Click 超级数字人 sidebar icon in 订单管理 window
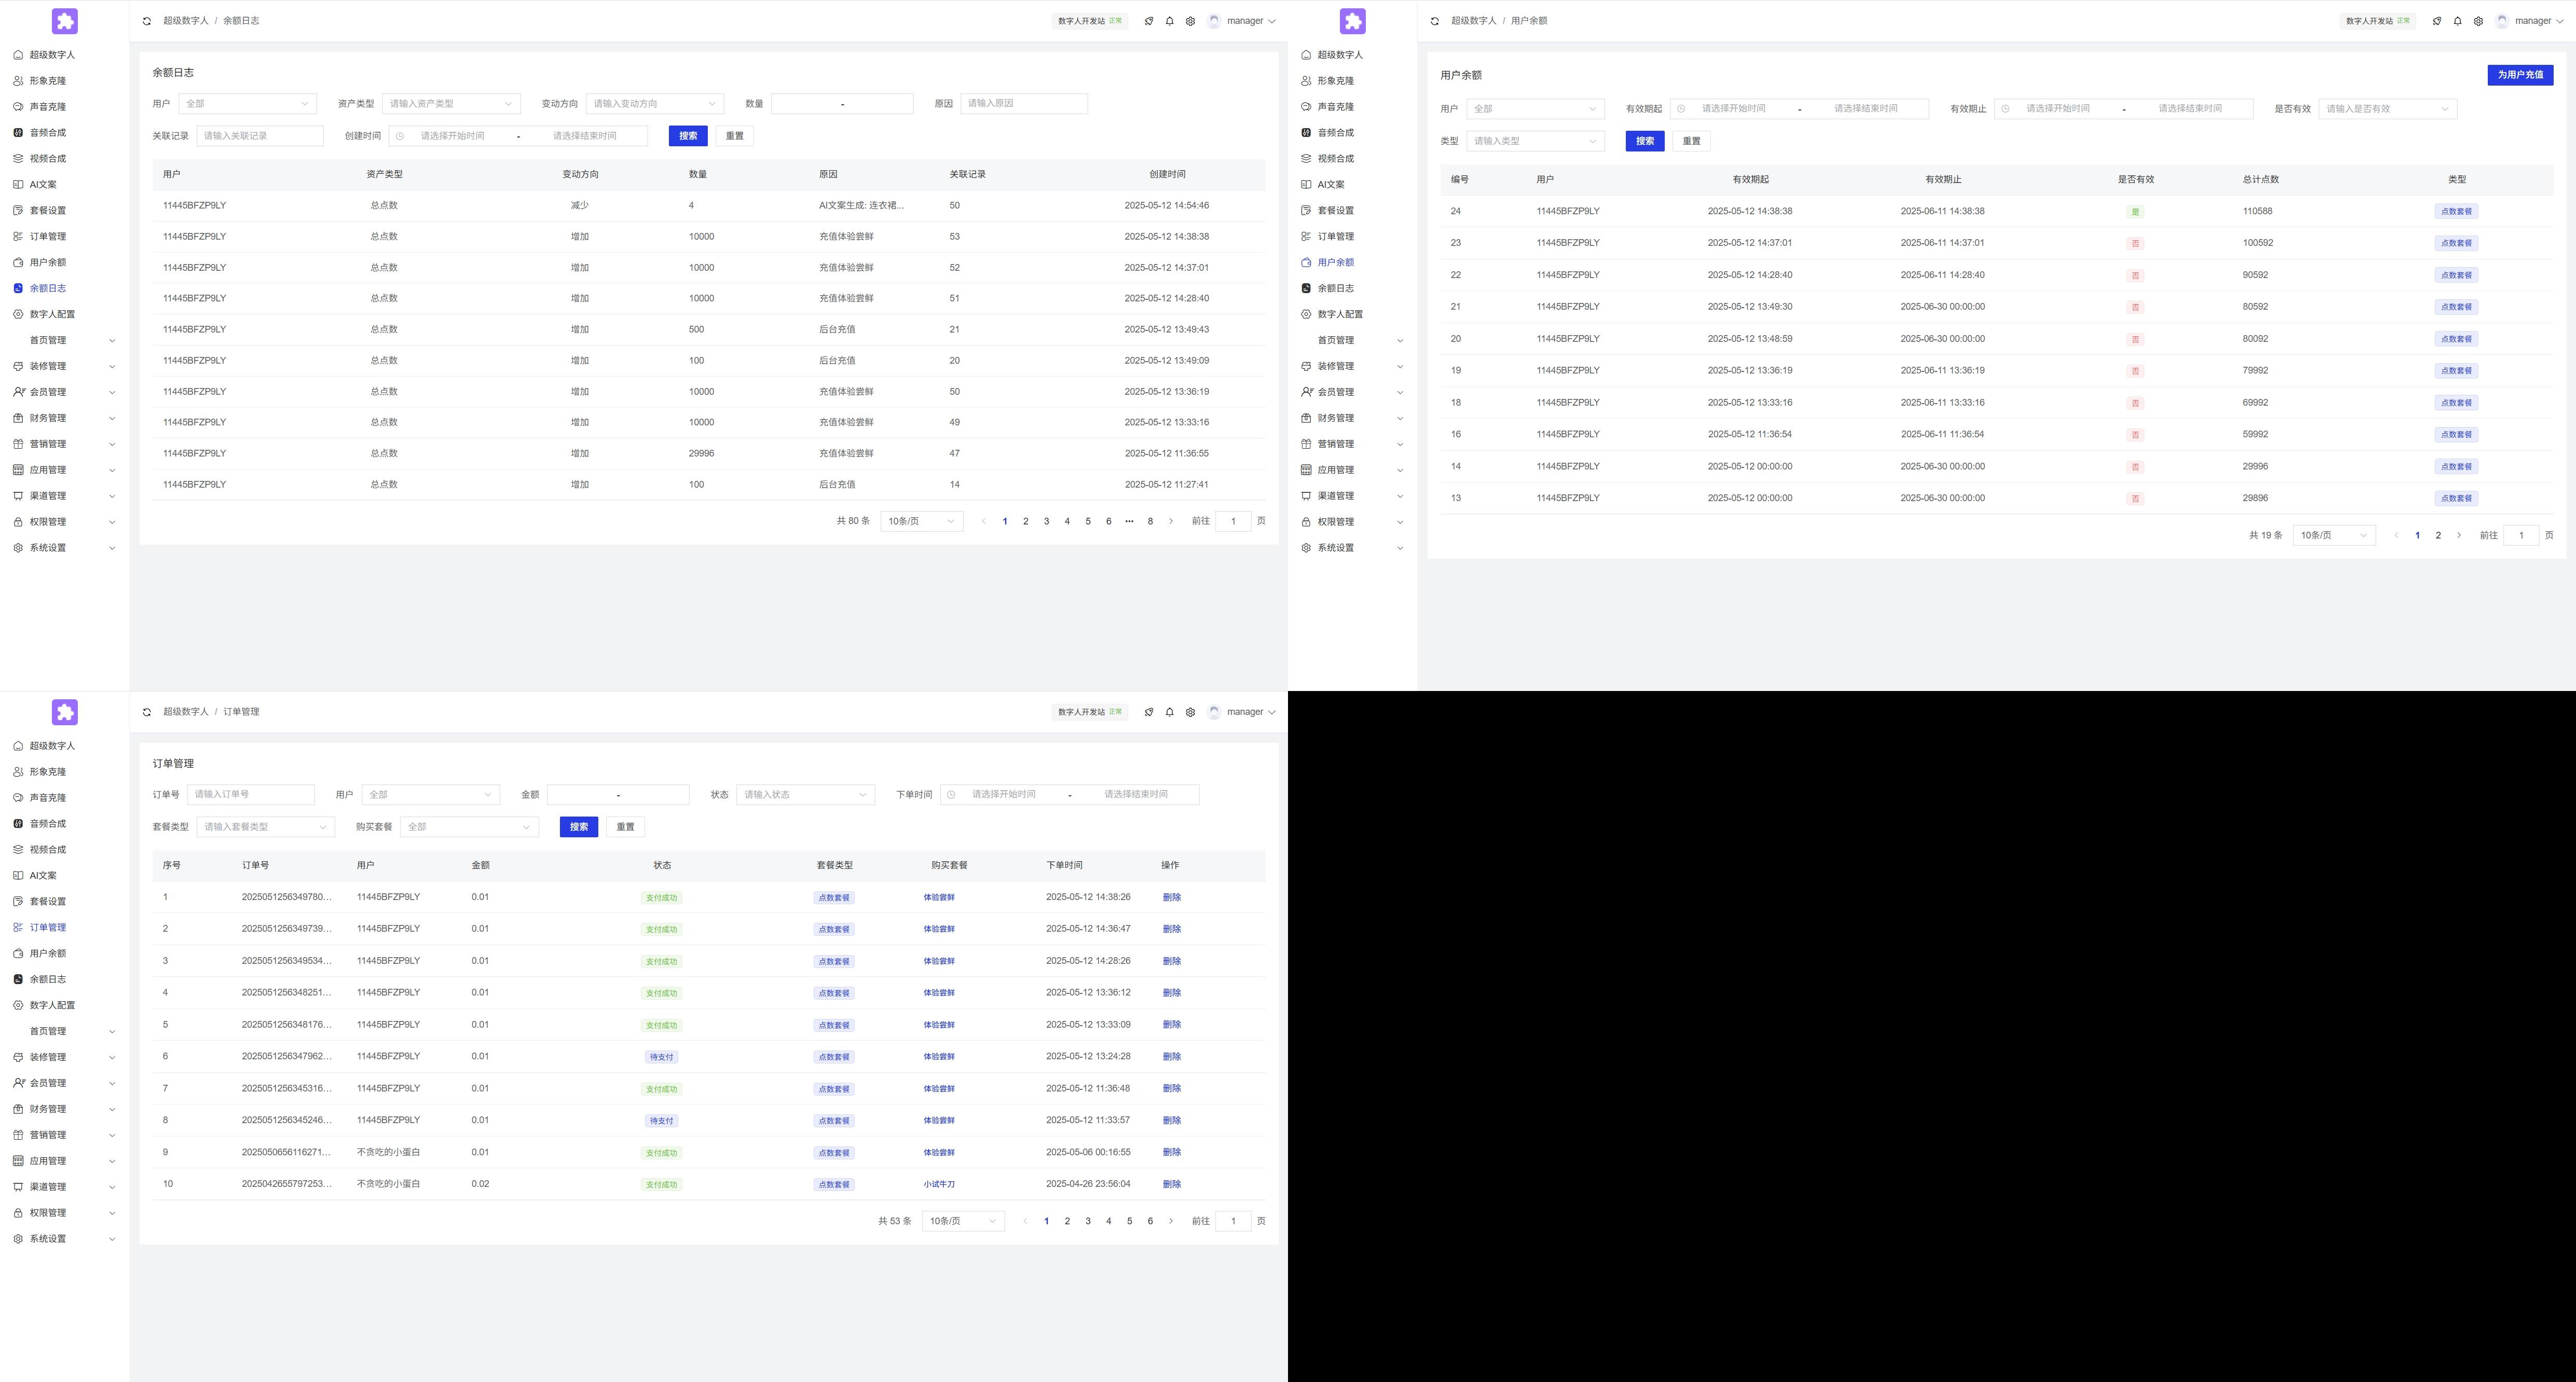Image resolution: width=2576 pixels, height=1382 pixels. click(18, 746)
